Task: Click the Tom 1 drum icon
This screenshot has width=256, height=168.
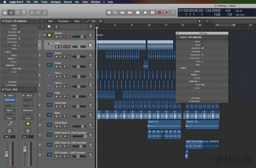Action: [49, 75]
